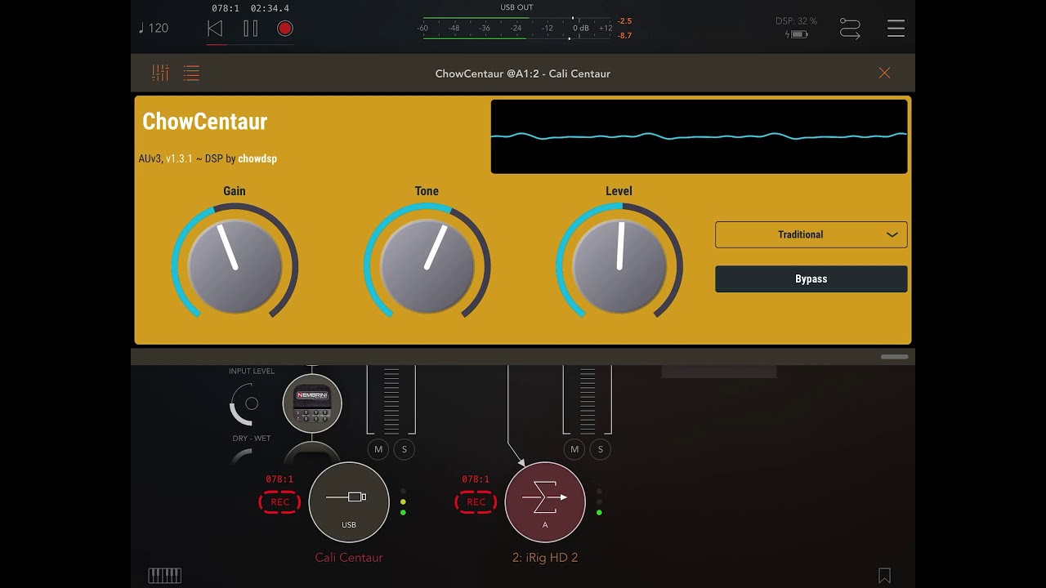Open the hamburger main menu
1046x588 pixels.
tap(896, 29)
